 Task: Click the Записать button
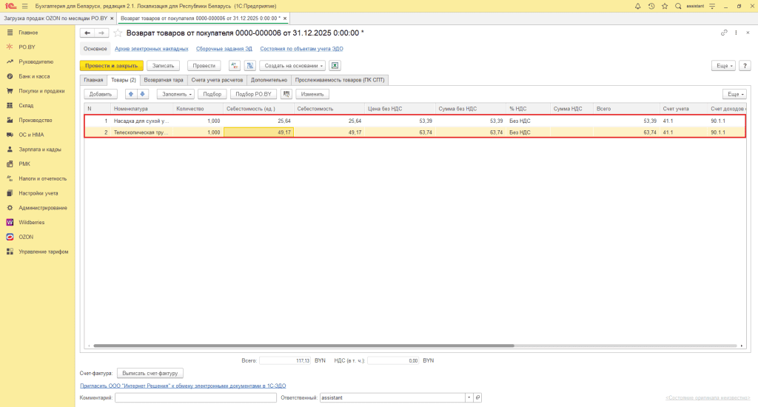164,66
